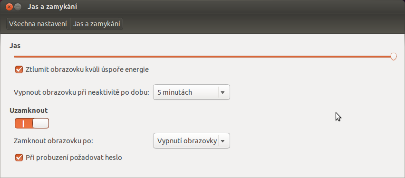Uncheck the Ztlumit obrazovku checkbox
Image resolution: width=405 pixels, height=178 pixels.
coord(19,69)
